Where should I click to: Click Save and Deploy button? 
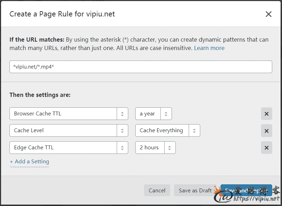pyautogui.click(x=246, y=190)
